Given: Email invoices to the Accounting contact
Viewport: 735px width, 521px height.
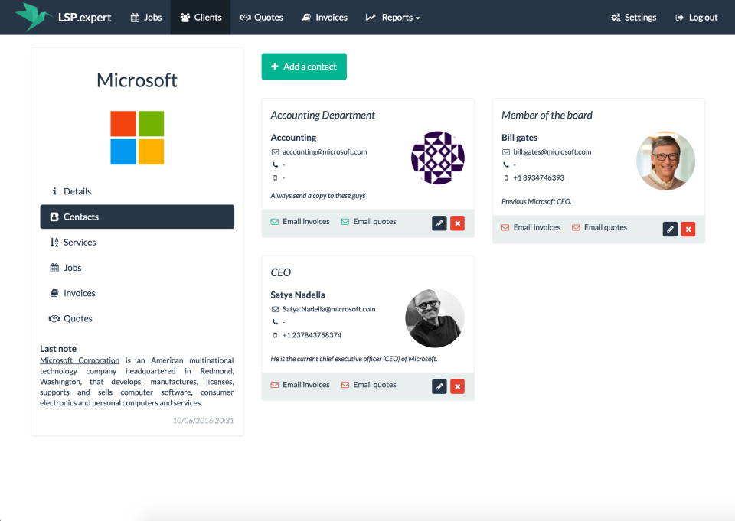Looking at the screenshot, I should click(x=301, y=221).
